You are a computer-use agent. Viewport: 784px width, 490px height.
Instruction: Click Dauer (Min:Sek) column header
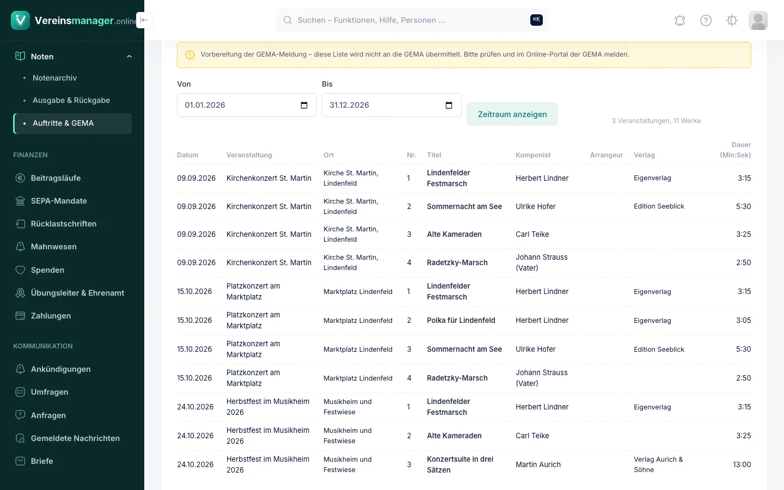pos(735,150)
